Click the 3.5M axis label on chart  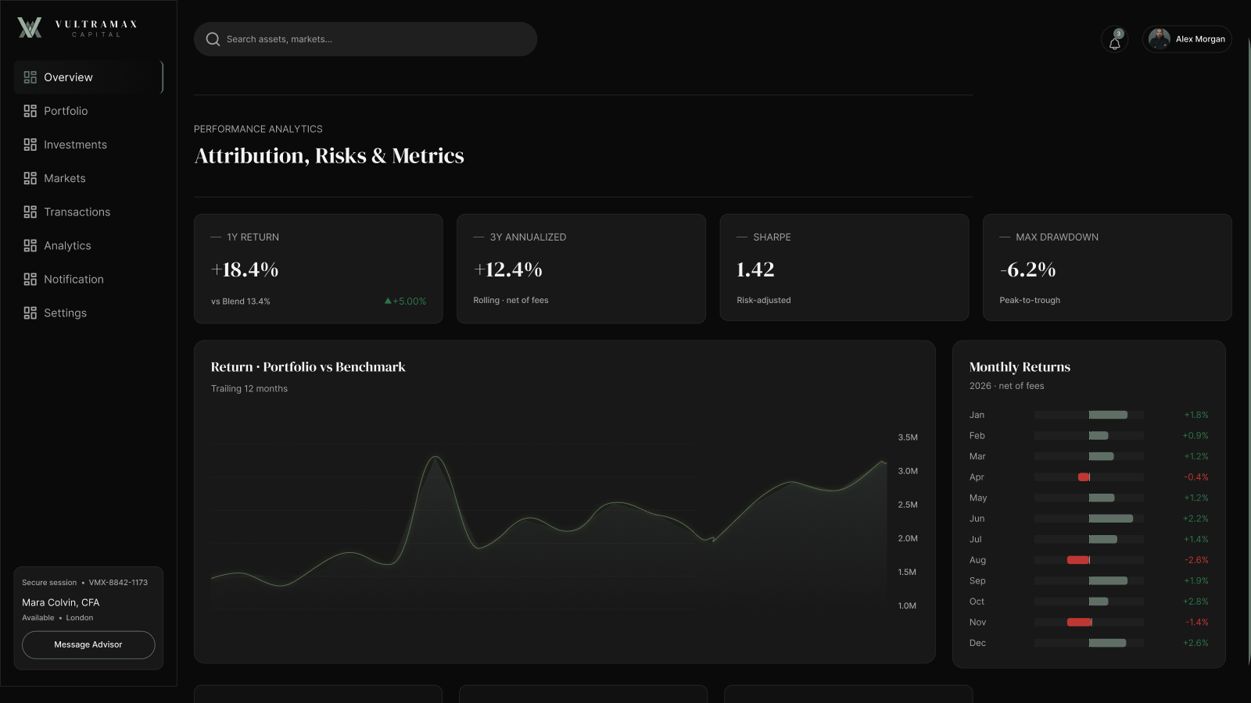pos(908,437)
